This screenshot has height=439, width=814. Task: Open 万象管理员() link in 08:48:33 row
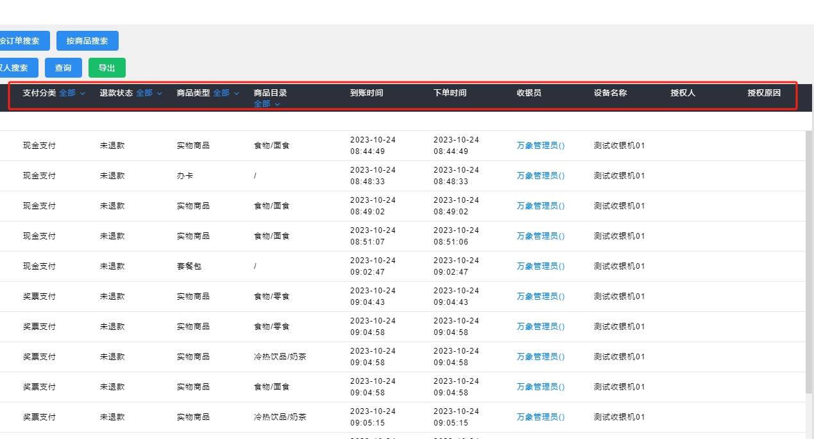(541, 176)
